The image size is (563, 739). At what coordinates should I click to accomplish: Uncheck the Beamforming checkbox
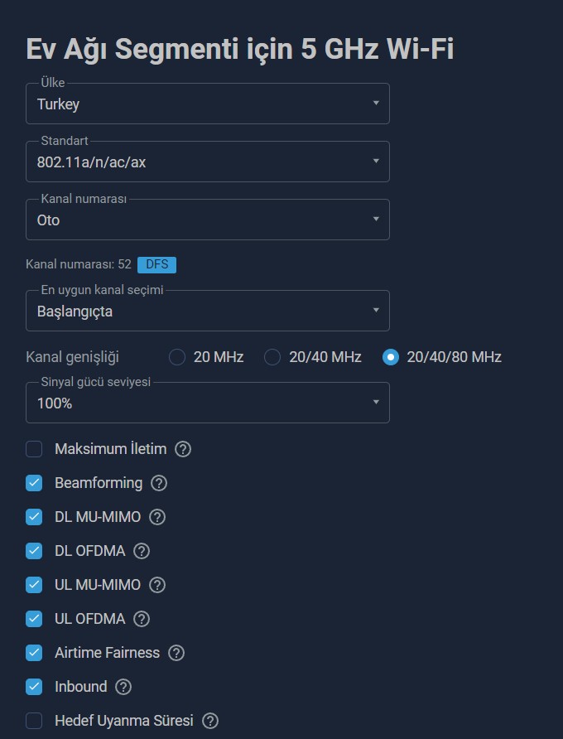(34, 483)
